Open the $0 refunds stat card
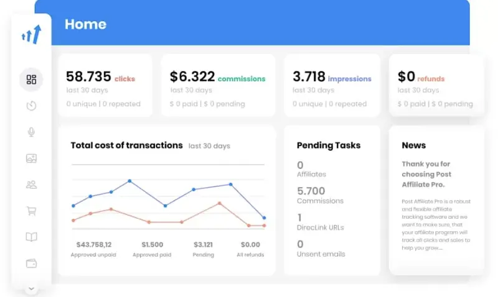Image resolution: width=498 pixels, height=297 pixels. (x=436, y=86)
